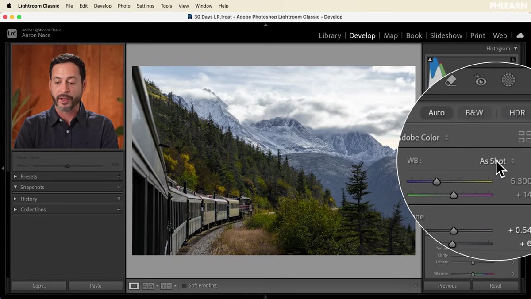Toggle highlight clipping indicator in histogram
The height and width of the screenshot is (299, 531).
(x=513, y=59)
